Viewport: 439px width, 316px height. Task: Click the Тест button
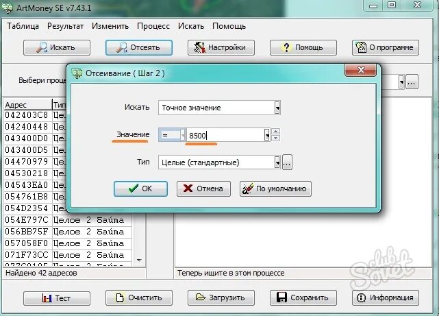[57, 297]
